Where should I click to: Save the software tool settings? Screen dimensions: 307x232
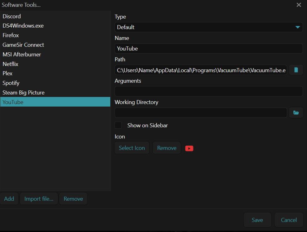257,220
